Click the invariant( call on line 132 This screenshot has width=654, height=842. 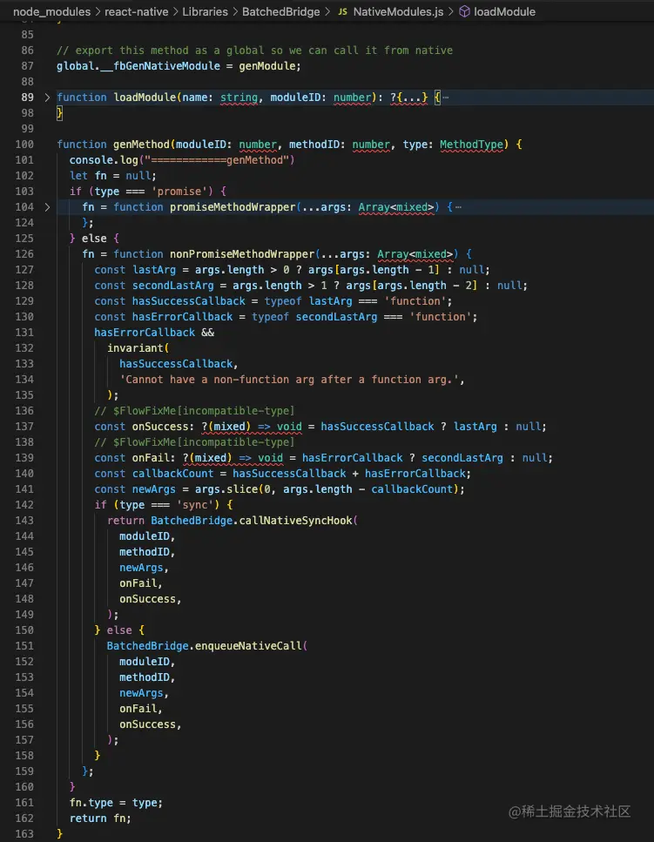pos(138,348)
